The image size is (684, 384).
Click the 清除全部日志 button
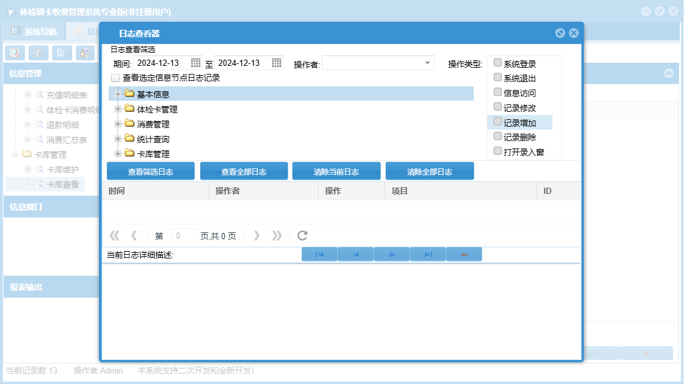pyautogui.click(x=429, y=171)
